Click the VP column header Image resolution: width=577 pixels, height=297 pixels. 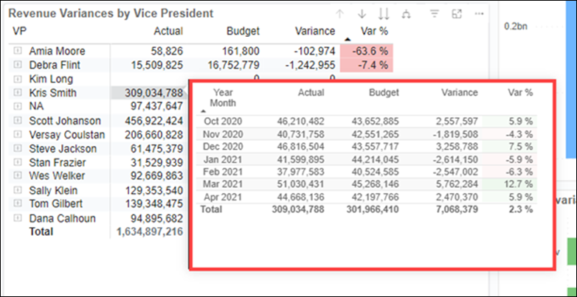click(20, 32)
